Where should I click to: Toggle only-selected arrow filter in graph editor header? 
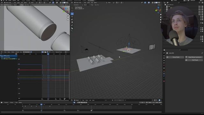coord(42,52)
